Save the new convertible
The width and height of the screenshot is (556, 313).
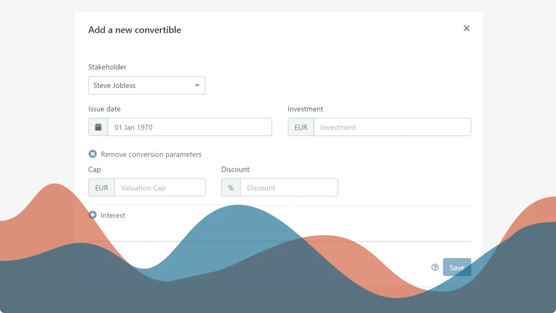pos(457,267)
